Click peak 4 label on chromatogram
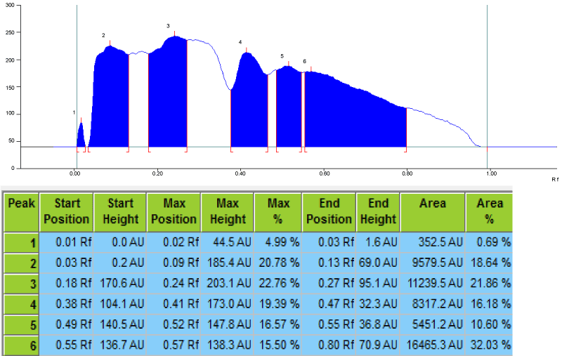This screenshot has height=356, width=562. click(x=240, y=42)
